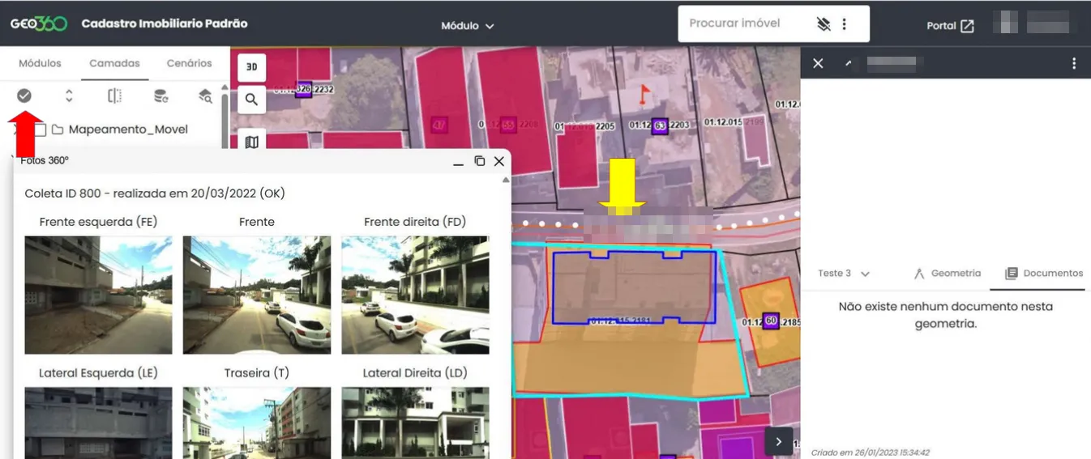Click the 'Traseira (T)' caption

click(257, 373)
